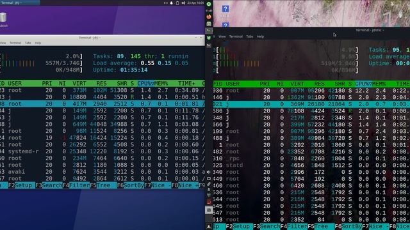The height and width of the screenshot is (230, 410).
Task: Click F5 Tree in the left htop footer
Action: coord(103,185)
